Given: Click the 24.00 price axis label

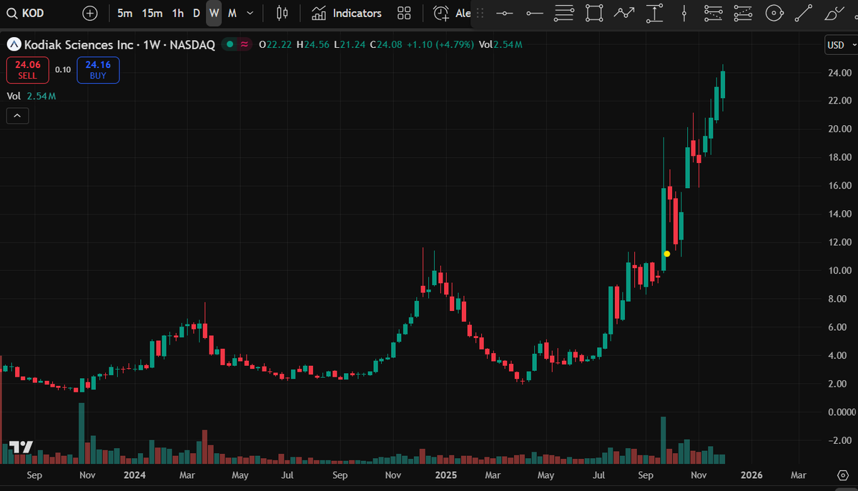Looking at the screenshot, I should point(839,73).
